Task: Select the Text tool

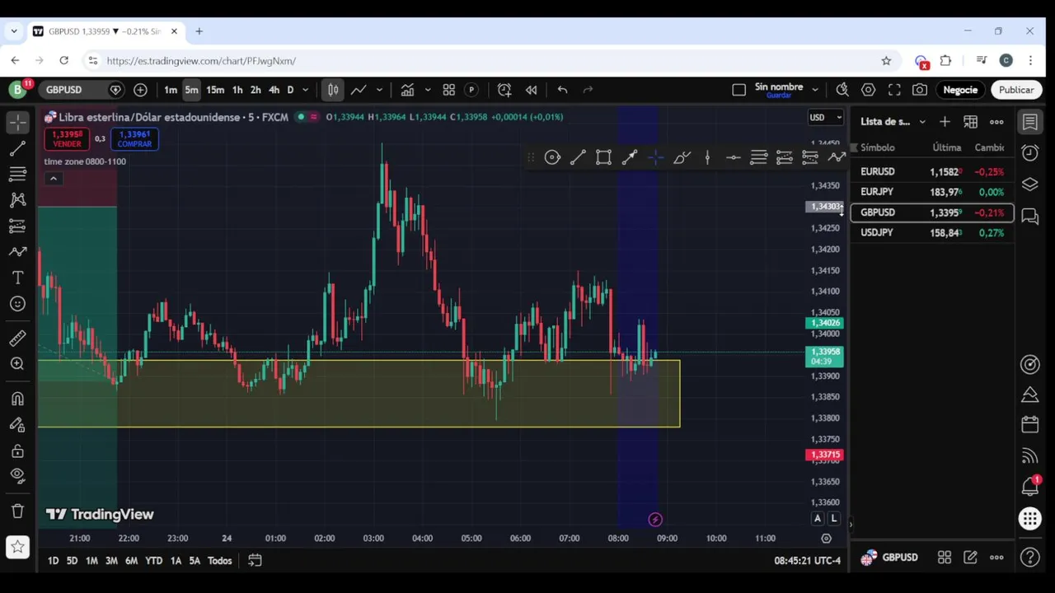Action: tap(17, 278)
